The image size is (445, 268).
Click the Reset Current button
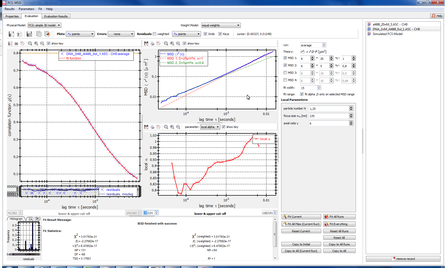pos(301,231)
